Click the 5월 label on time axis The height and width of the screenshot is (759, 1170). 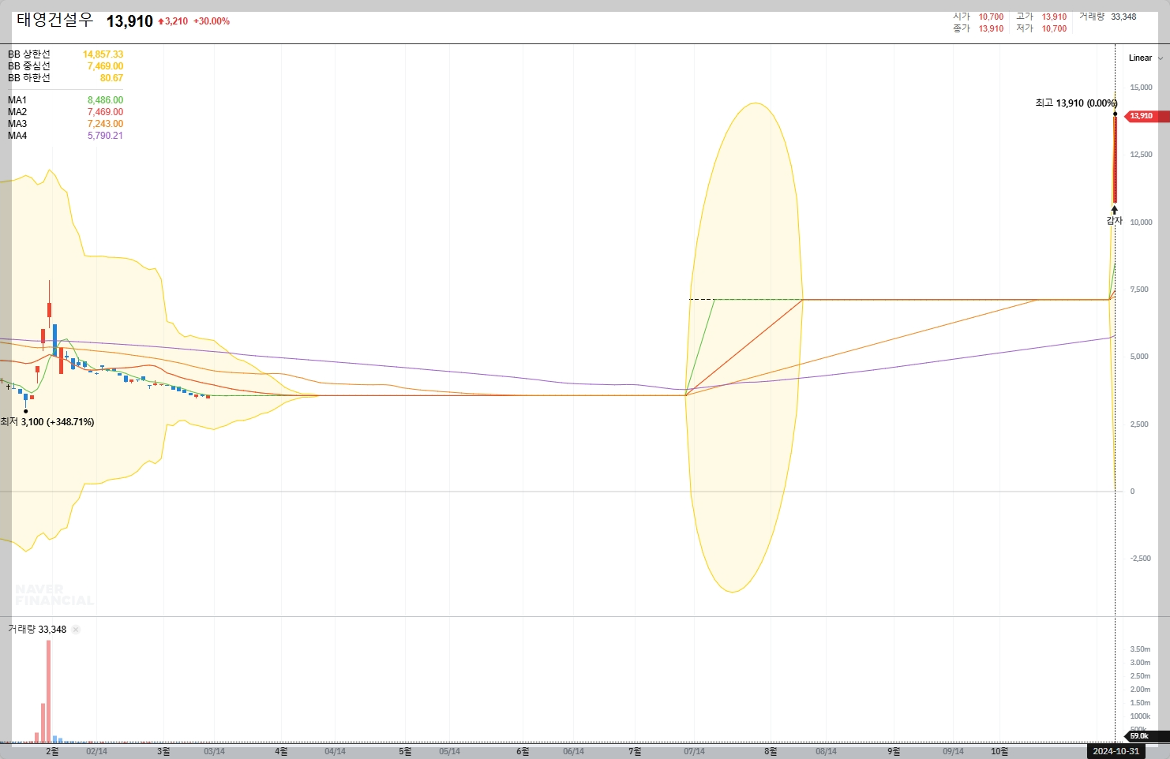(405, 751)
